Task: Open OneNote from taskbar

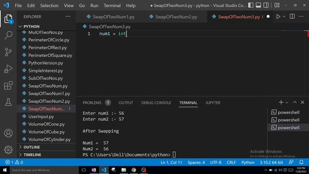Action: 94,170
